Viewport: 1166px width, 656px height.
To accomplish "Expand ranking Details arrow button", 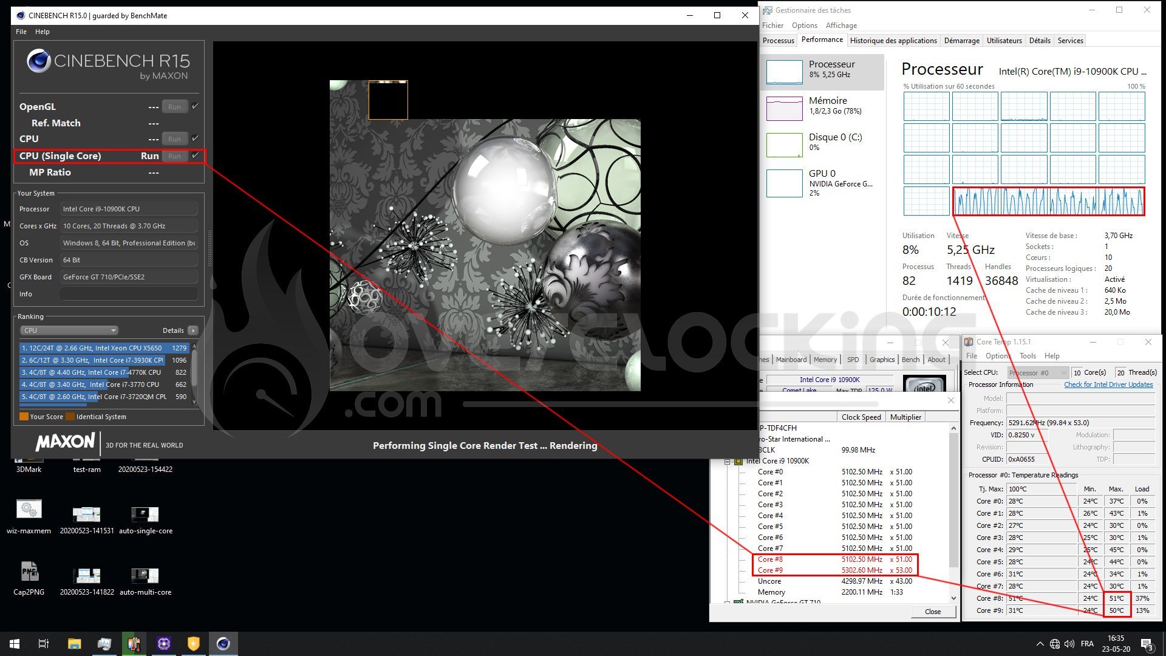I will tap(193, 330).
